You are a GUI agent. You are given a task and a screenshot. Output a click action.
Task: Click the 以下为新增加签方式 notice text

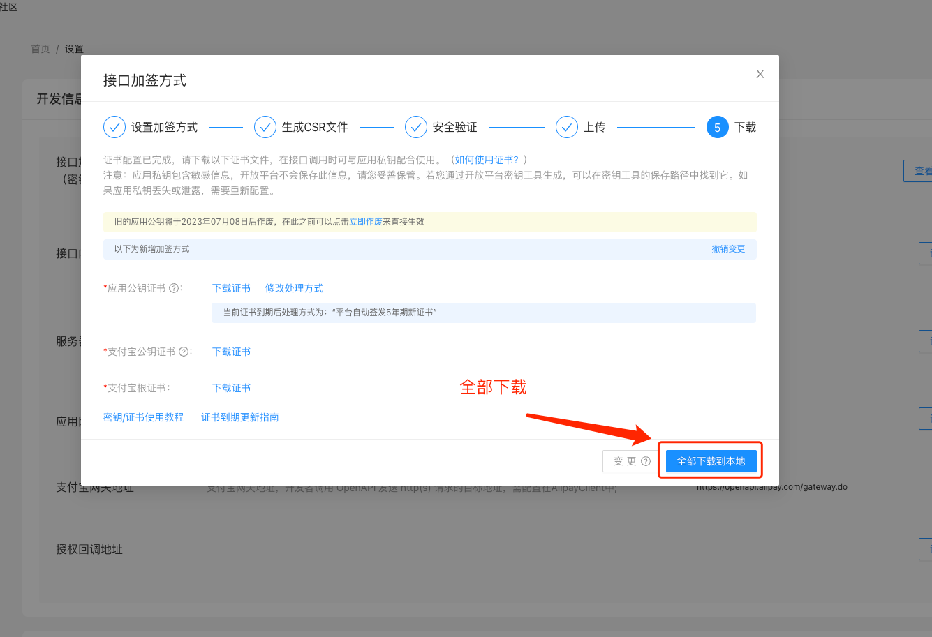click(151, 249)
